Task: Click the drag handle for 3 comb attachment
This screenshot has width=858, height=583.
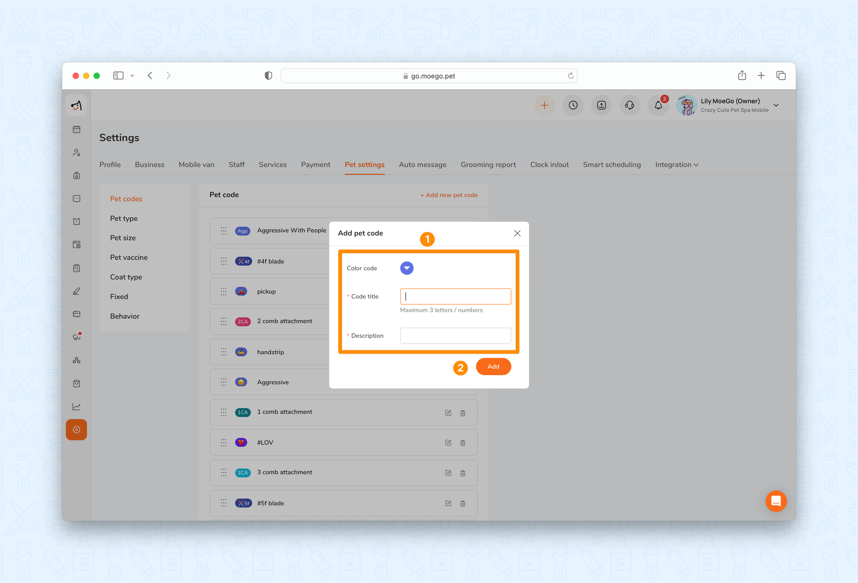Action: (224, 473)
